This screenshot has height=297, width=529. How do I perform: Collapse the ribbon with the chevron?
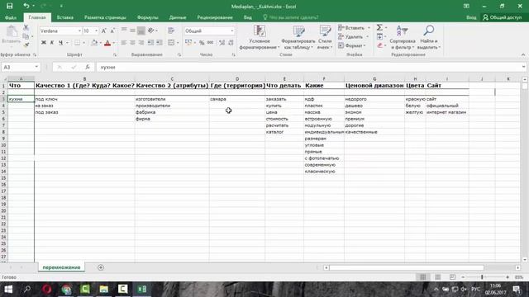point(523,54)
